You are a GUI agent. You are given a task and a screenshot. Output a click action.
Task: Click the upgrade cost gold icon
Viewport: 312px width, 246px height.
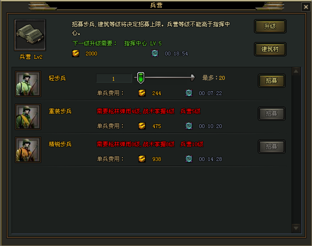pyautogui.click(x=76, y=53)
